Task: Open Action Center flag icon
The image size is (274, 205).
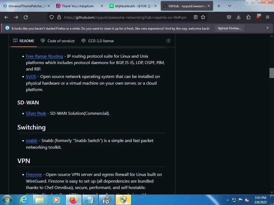Action: 241,200
